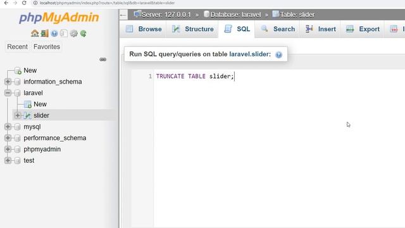Screen dimensions: 405x228
Task: Click New at top of database tree
Action: pyautogui.click(x=30, y=70)
